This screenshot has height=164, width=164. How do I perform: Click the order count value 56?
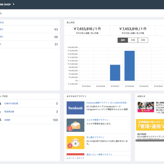(x=56, y=37)
